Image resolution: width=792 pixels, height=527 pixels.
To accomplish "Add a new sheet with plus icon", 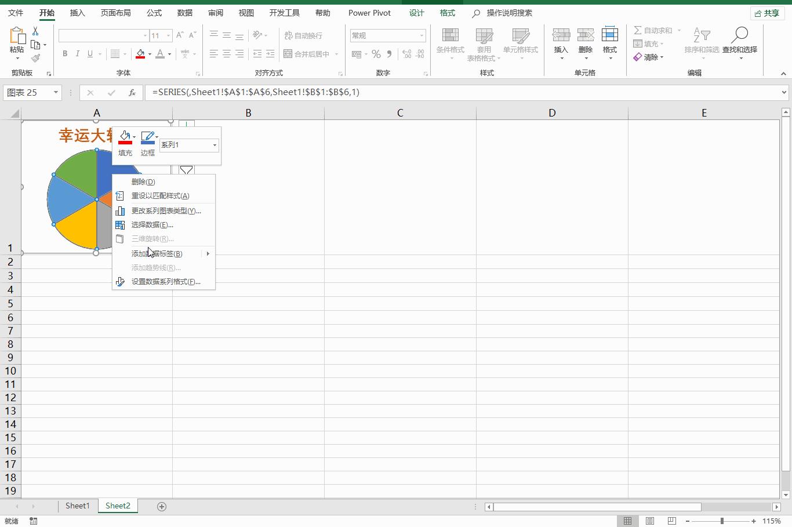I will [x=162, y=506].
